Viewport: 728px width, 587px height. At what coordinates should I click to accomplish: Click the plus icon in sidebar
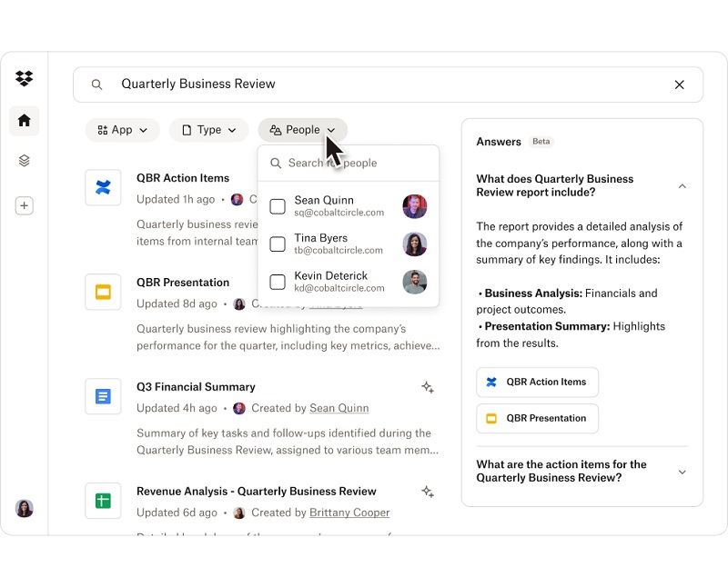point(25,206)
